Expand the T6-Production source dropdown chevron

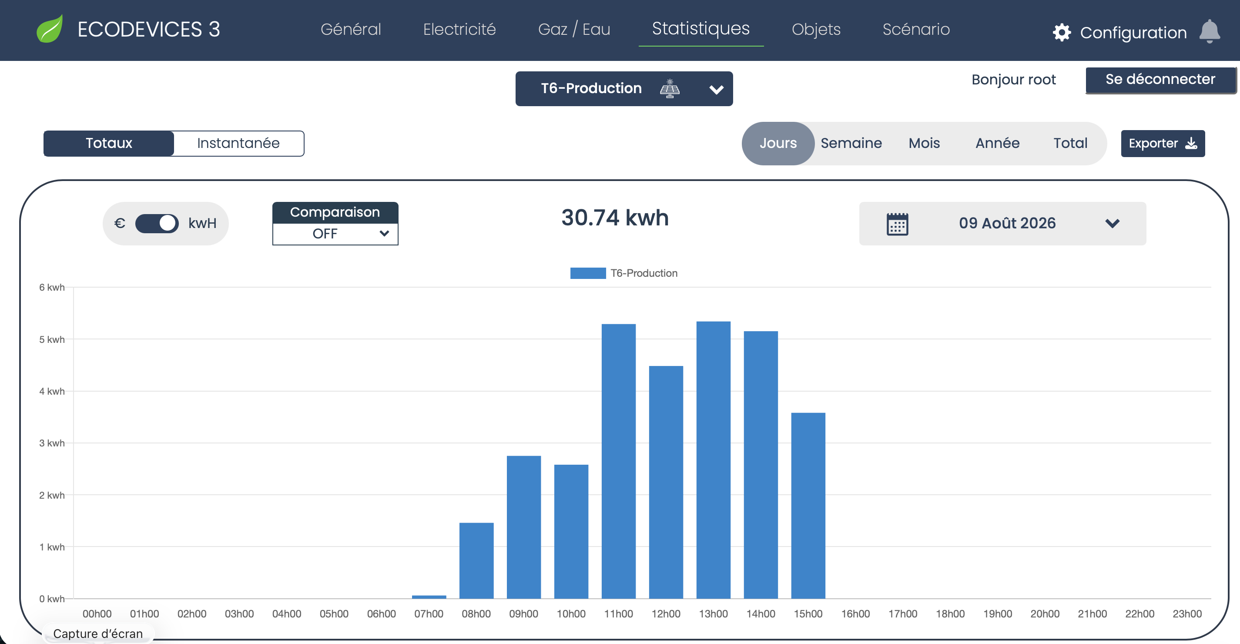(716, 90)
